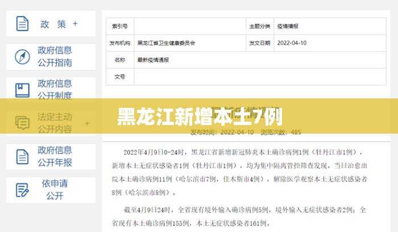Viewport: 398px width, 232px height.
Task: Click the 发文日期 label cell
Action: point(260,43)
